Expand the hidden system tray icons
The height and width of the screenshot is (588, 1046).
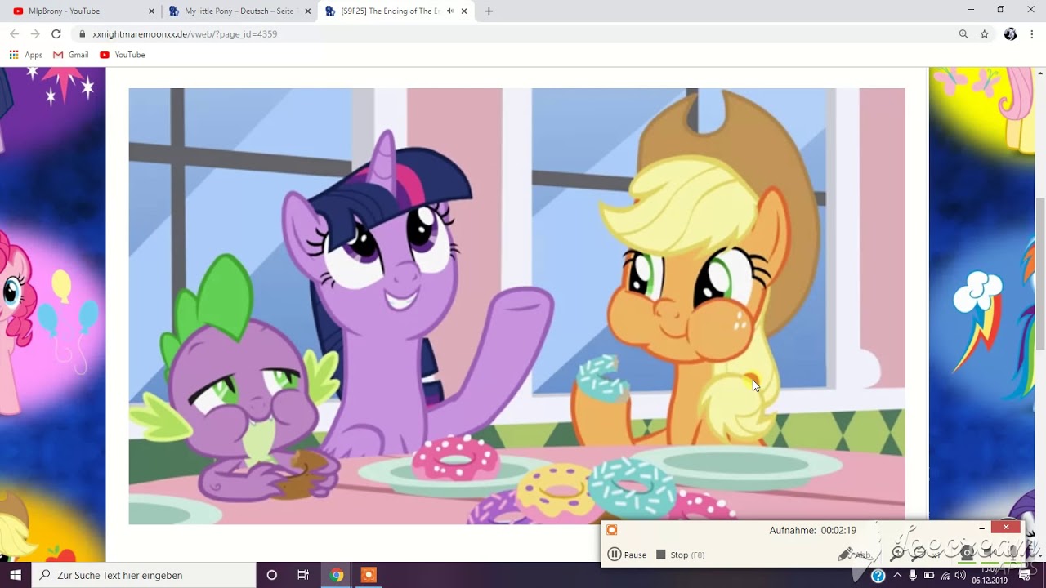point(897,575)
